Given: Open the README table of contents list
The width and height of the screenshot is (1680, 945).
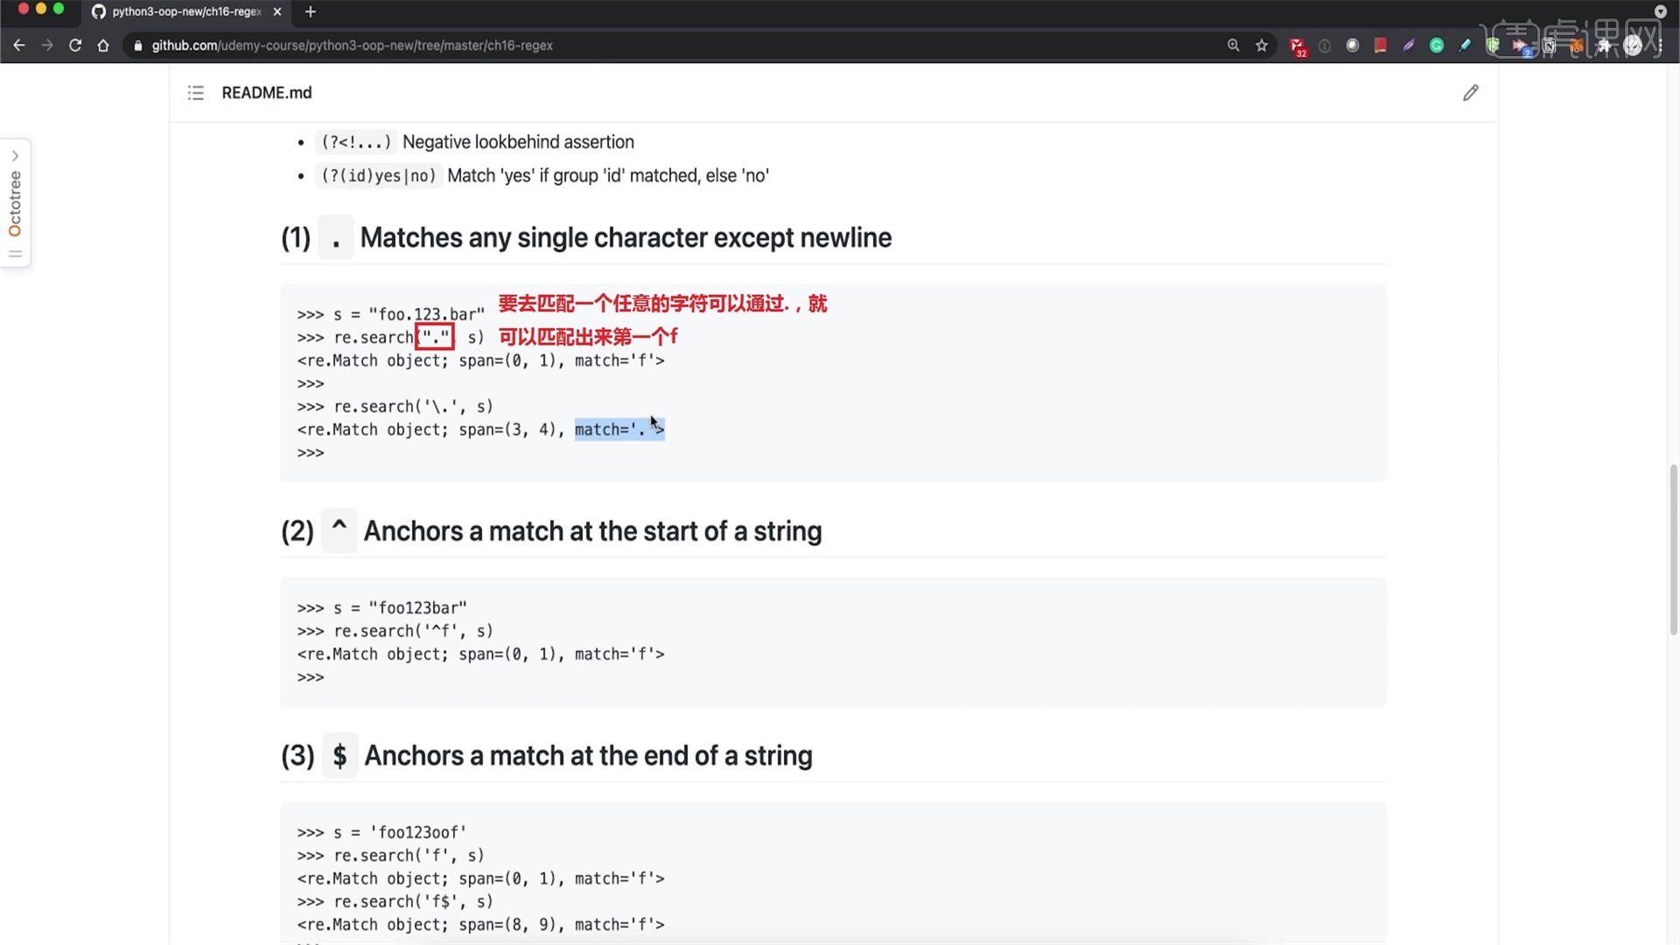Looking at the screenshot, I should (x=196, y=93).
